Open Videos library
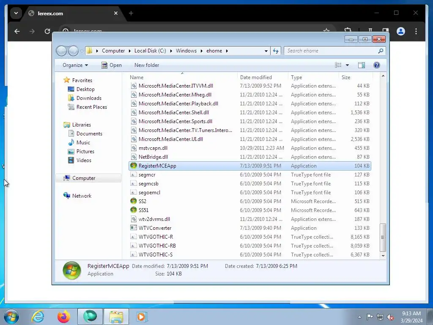 pos(84,160)
